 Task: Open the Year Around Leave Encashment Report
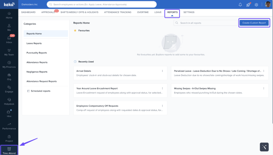(x=97, y=89)
